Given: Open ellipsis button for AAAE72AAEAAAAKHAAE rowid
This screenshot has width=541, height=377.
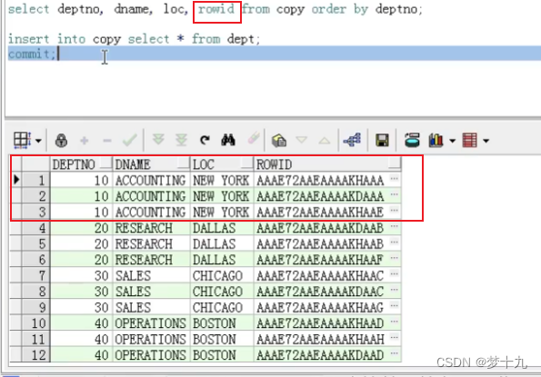Looking at the screenshot, I should (x=395, y=211).
